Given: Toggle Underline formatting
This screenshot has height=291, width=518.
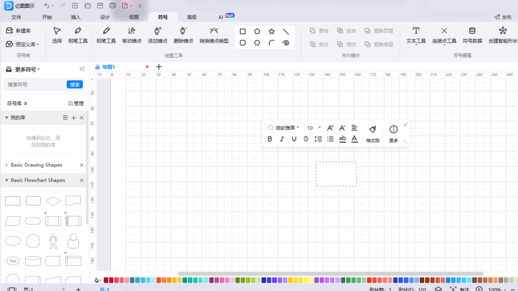Looking at the screenshot, I should coord(294,139).
